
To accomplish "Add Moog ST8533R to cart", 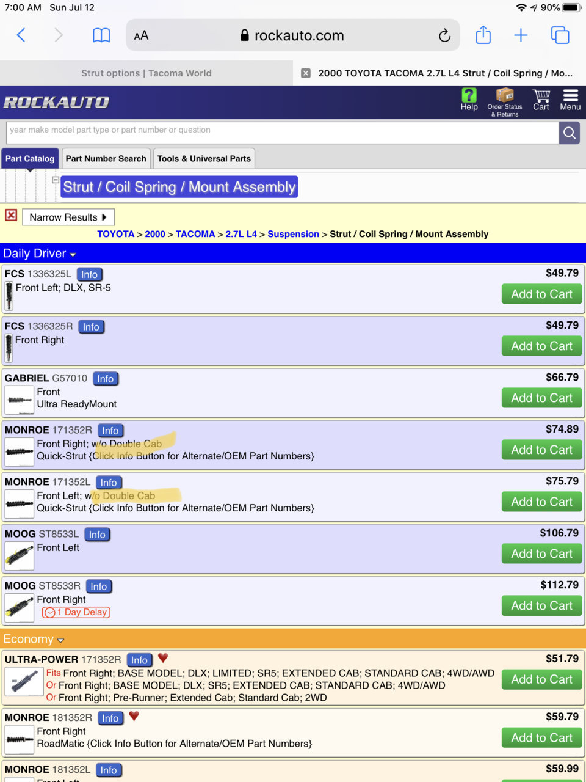I will (541, 605).
